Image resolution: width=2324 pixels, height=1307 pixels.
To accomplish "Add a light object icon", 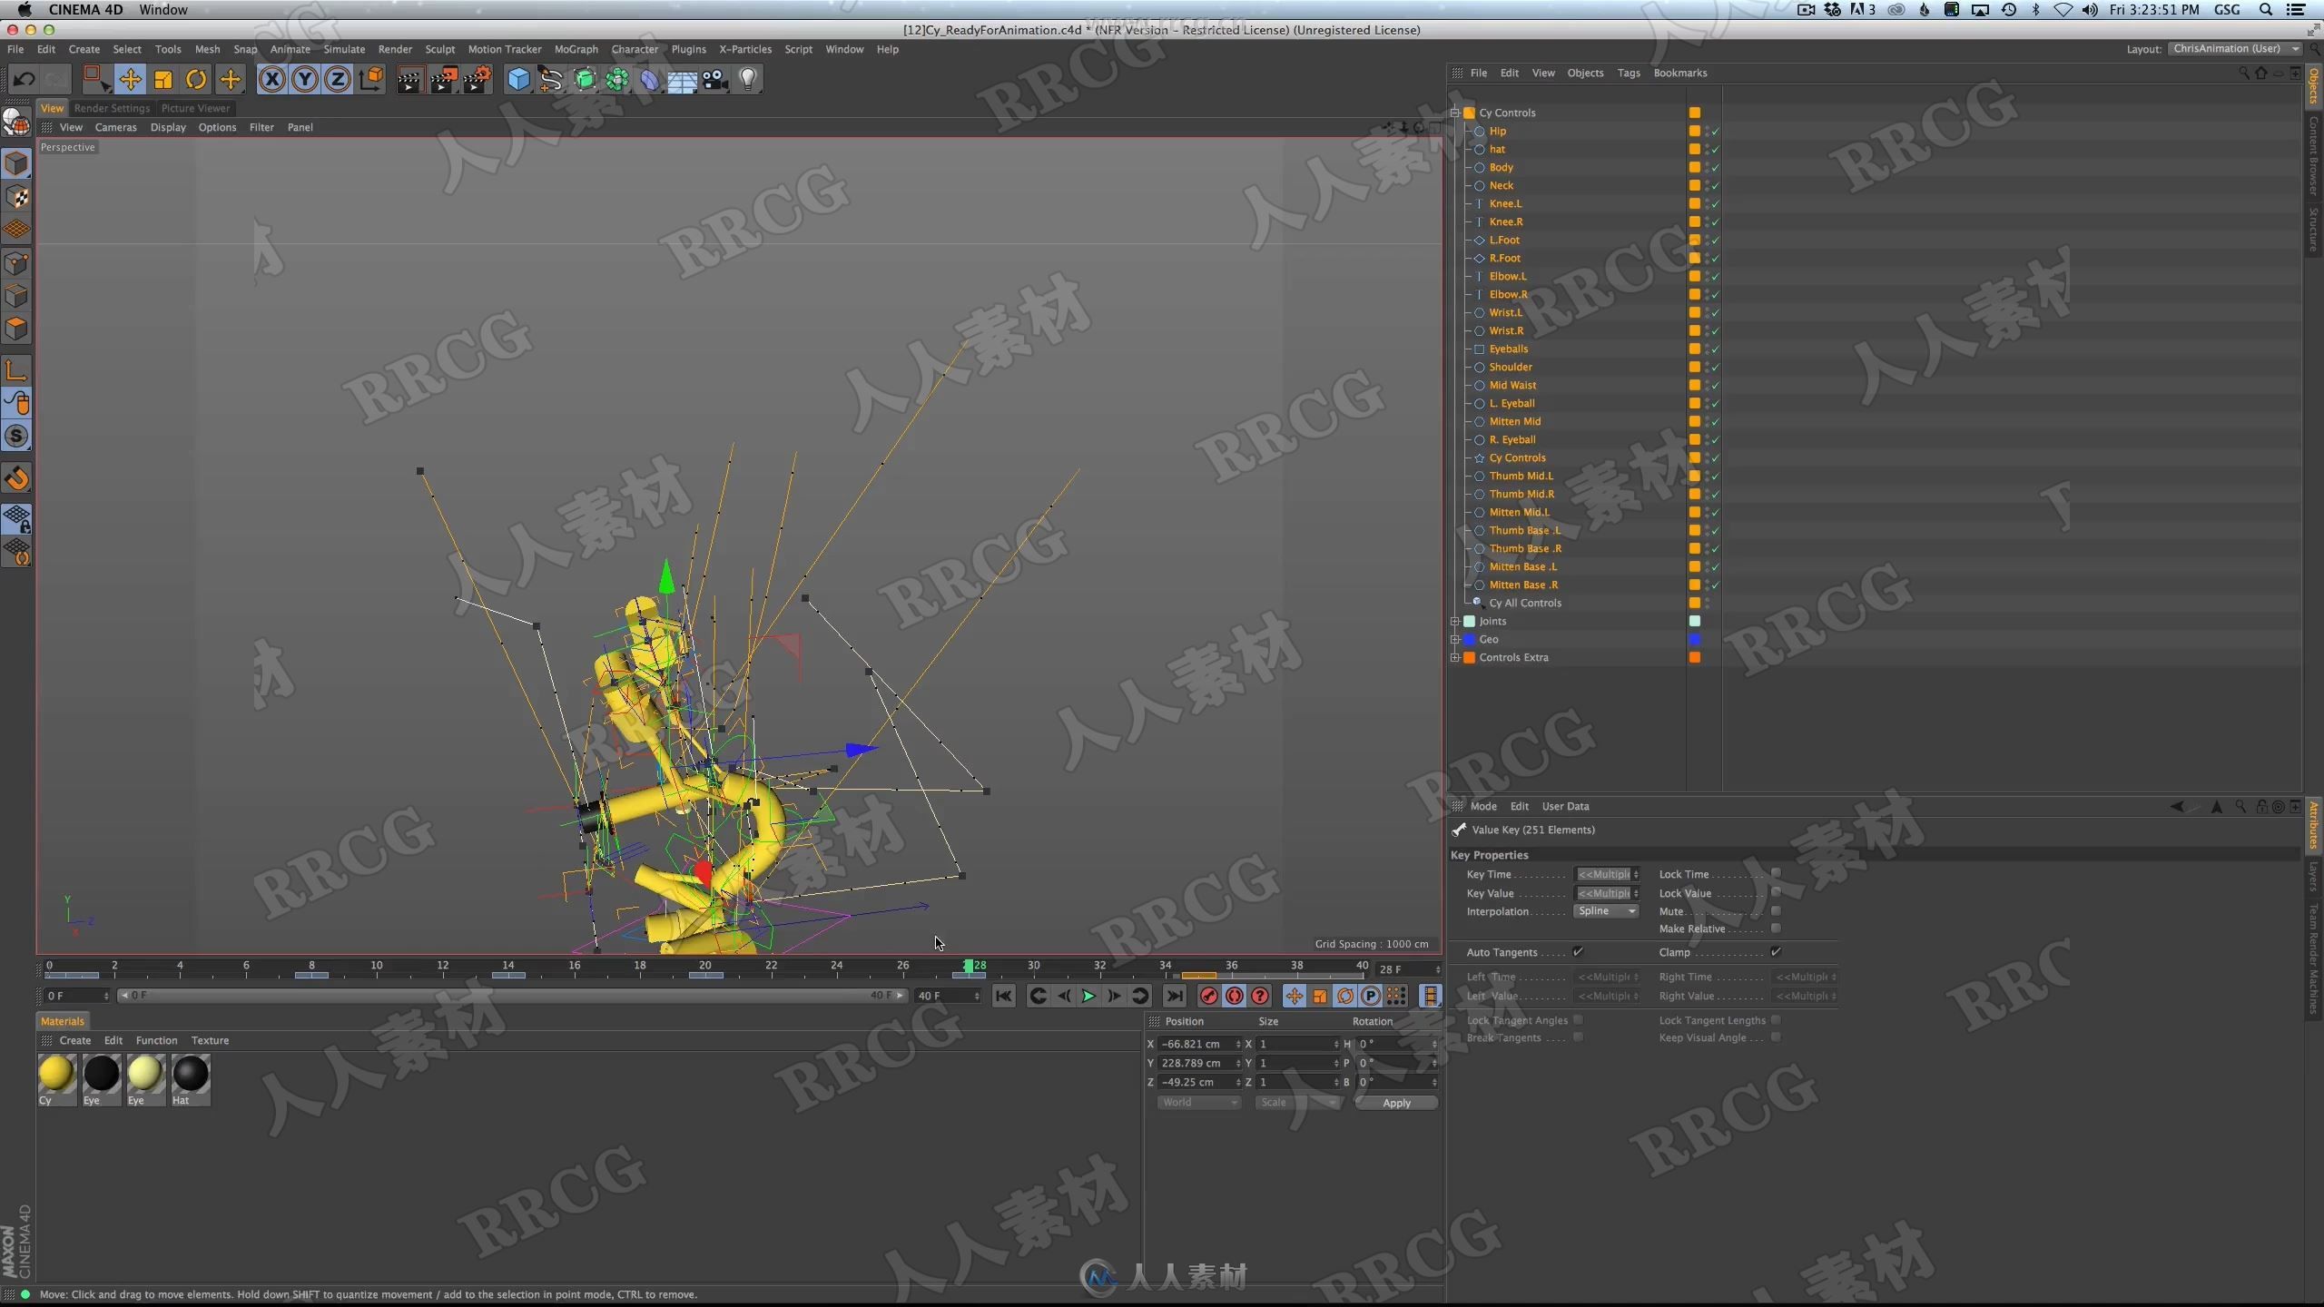I will [x=748, y=80].
